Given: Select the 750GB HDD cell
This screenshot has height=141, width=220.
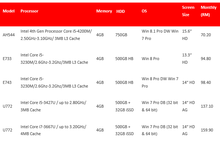Looking at the screenshot, I should coord(121,35).
